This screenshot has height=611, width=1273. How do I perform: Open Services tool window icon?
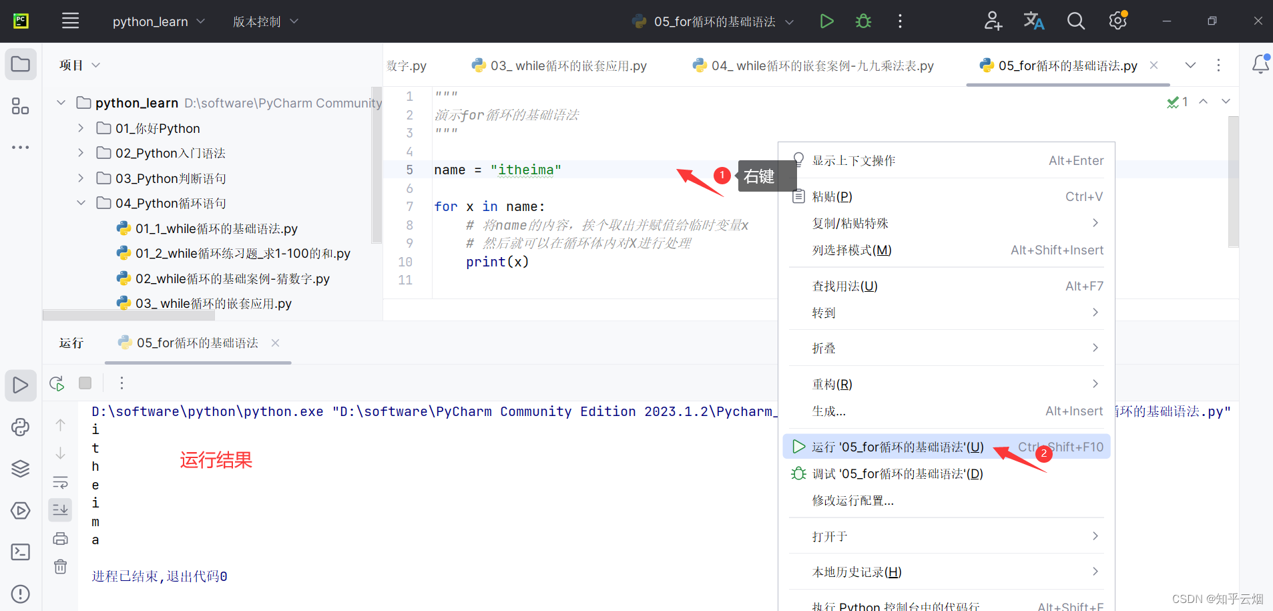click(x=21, y=511)
